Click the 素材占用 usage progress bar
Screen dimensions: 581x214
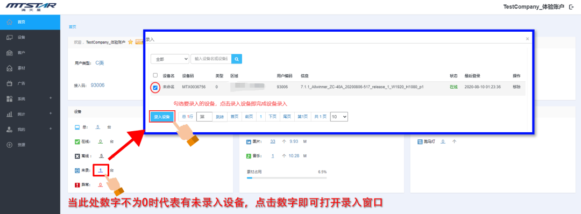pyautogui.click(x=287, y=178)
